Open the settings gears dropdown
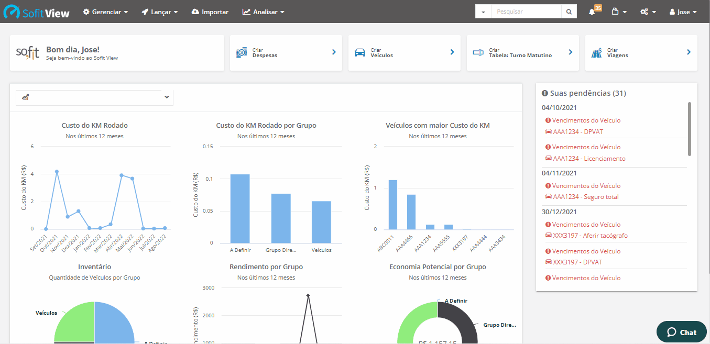710x344 pixels. (648, 12)
